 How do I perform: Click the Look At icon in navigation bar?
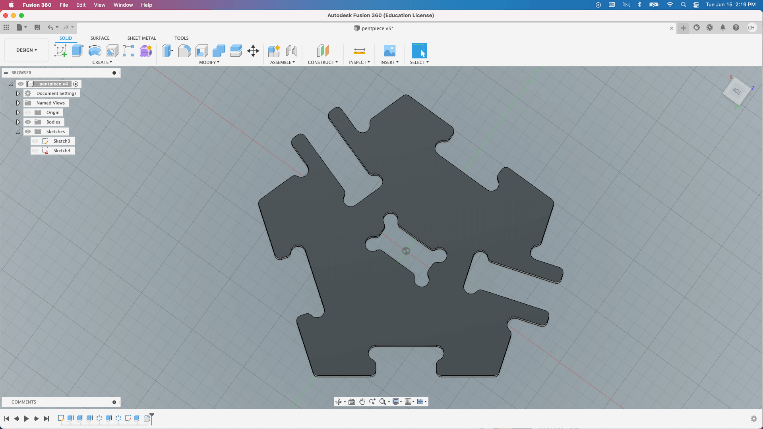point(352,402)
